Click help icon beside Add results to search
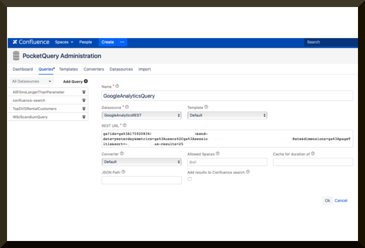Viewport: 365px width, 248px height. [x=248, y=172]
